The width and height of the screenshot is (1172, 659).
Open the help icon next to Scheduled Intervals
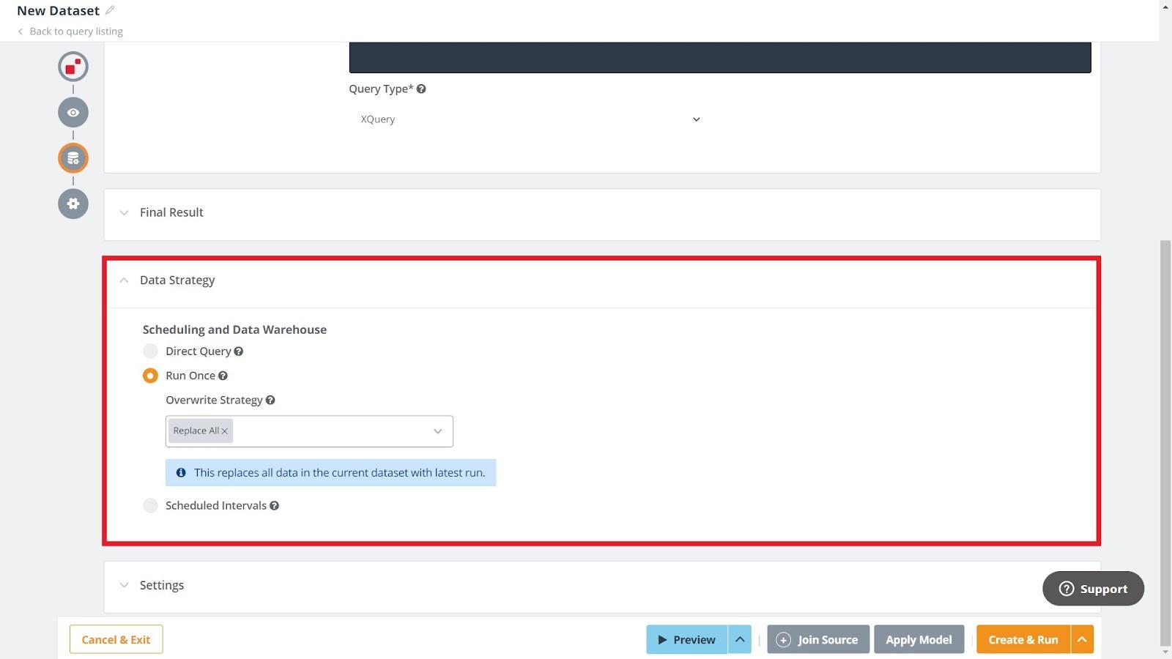[275, 505]
